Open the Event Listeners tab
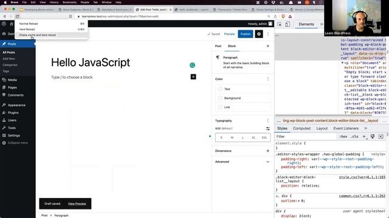The image size is (389, 218). 346,128
